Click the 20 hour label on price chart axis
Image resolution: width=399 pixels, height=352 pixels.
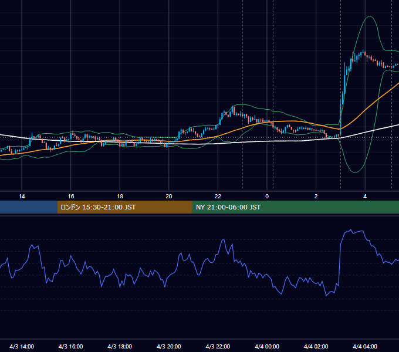(x=169, y=197)
